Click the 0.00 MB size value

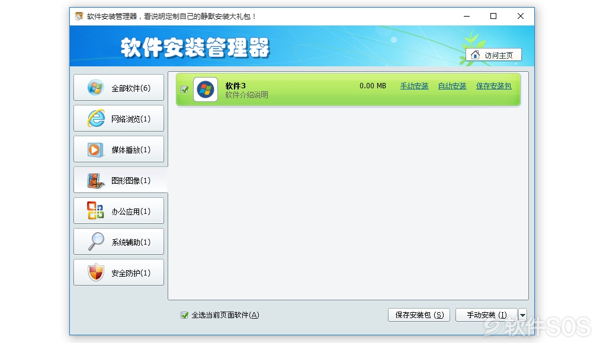coord(373,86)
